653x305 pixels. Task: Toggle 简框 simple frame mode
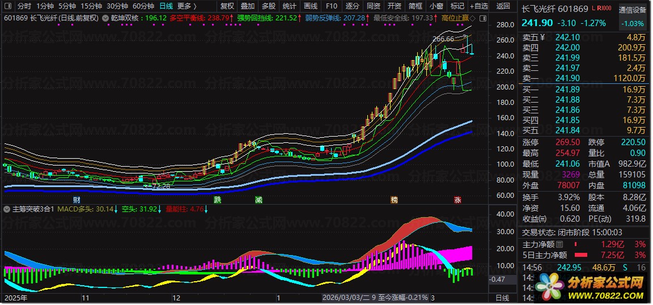(415, 6)
